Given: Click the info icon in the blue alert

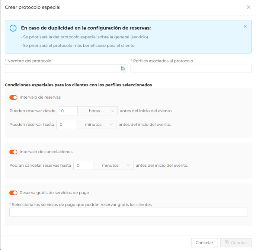Looking at the screenshot, I should pyautogui.click(x=13, y=28).
